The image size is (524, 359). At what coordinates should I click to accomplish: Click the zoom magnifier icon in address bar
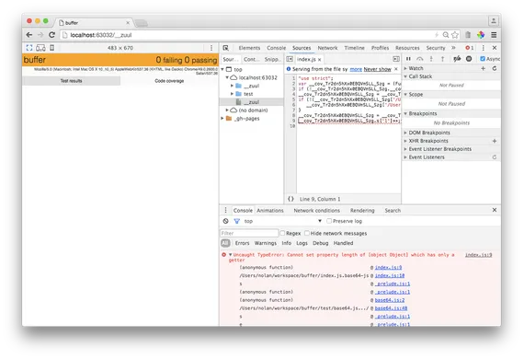(446, 35)
